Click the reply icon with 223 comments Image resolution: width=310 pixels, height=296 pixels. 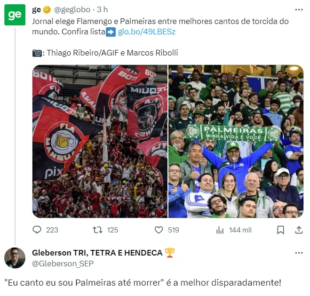point(37,230)
